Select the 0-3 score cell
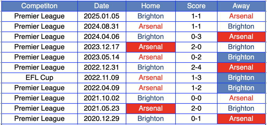 196,37
